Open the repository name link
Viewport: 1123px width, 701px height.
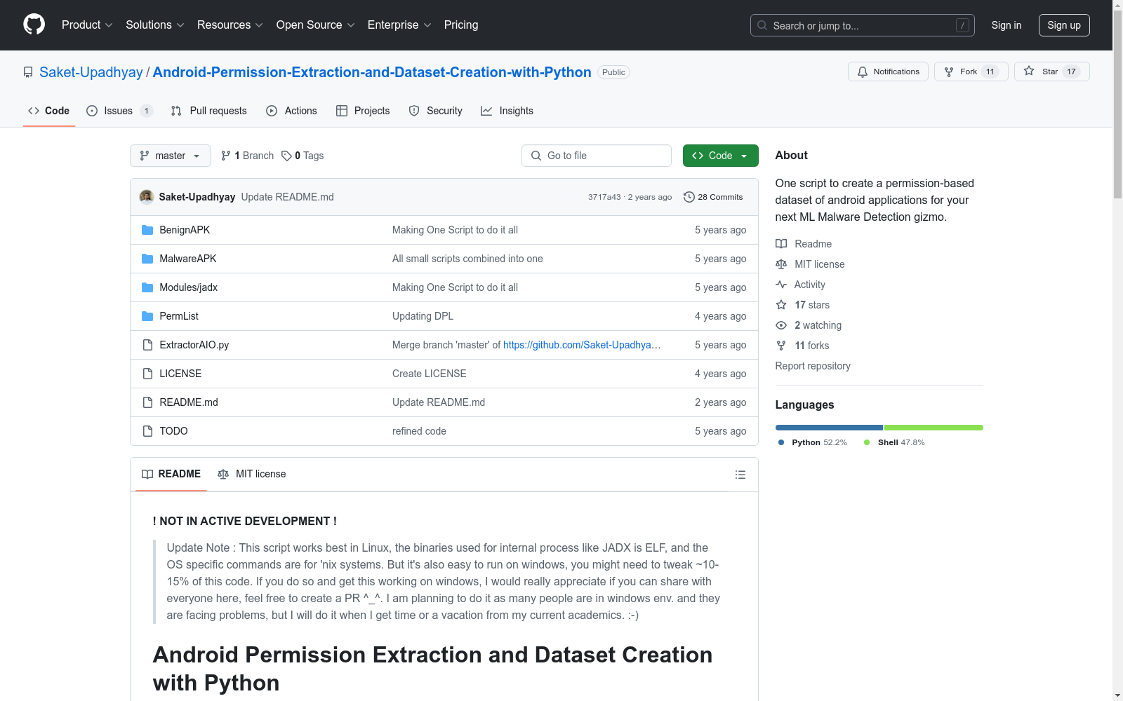tap(372, 72)
